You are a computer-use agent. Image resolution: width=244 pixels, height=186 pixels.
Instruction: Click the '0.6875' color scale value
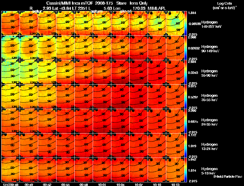(193, 122)
